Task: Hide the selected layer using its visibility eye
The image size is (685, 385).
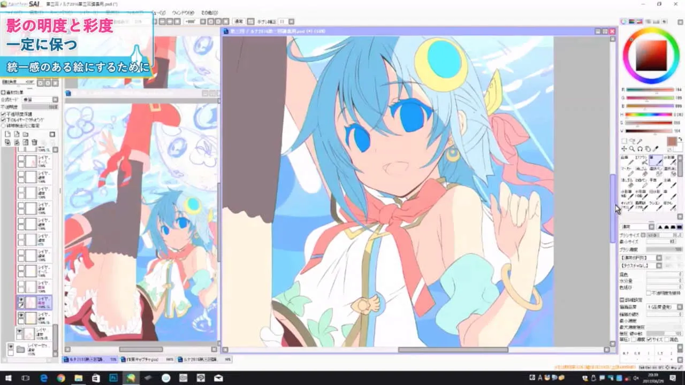Action: click(21, 299)
